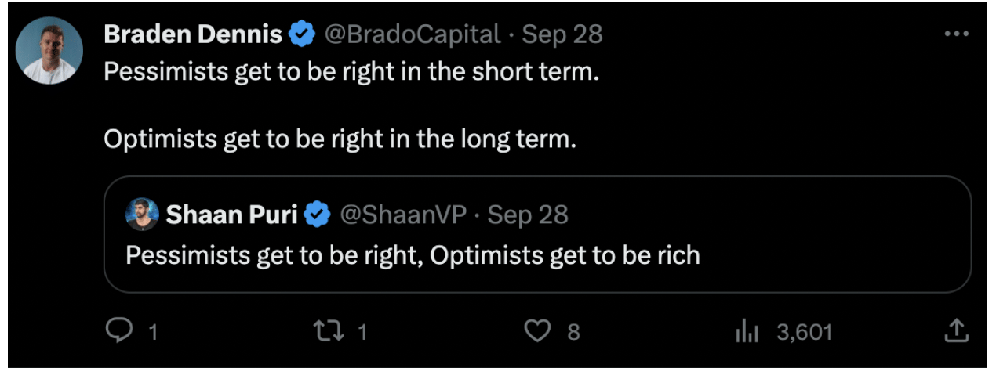Click Shaan Puri's blue verified badge

(x=317, y=215)
